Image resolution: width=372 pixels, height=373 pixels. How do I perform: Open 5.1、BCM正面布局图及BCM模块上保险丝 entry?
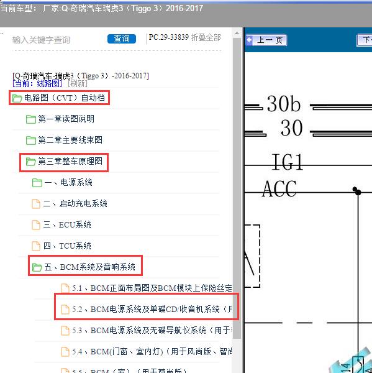pyautogui.click(x=152, y=288)
